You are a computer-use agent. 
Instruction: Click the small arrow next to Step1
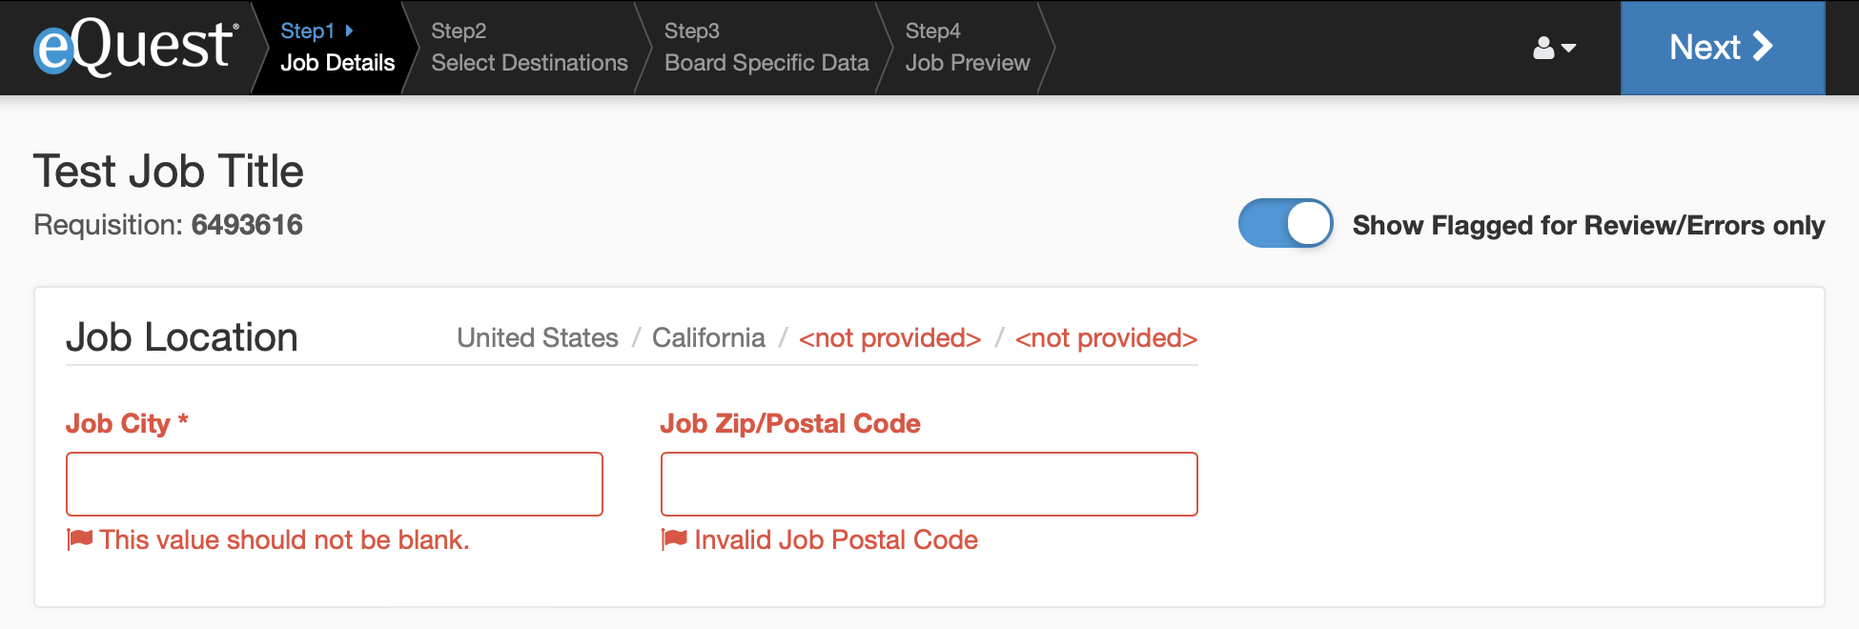pyautogui.click(x=349, y=31)
